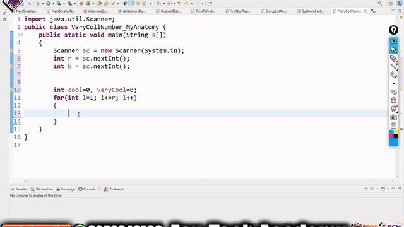Pick the black color swatch

click(396, 136)
